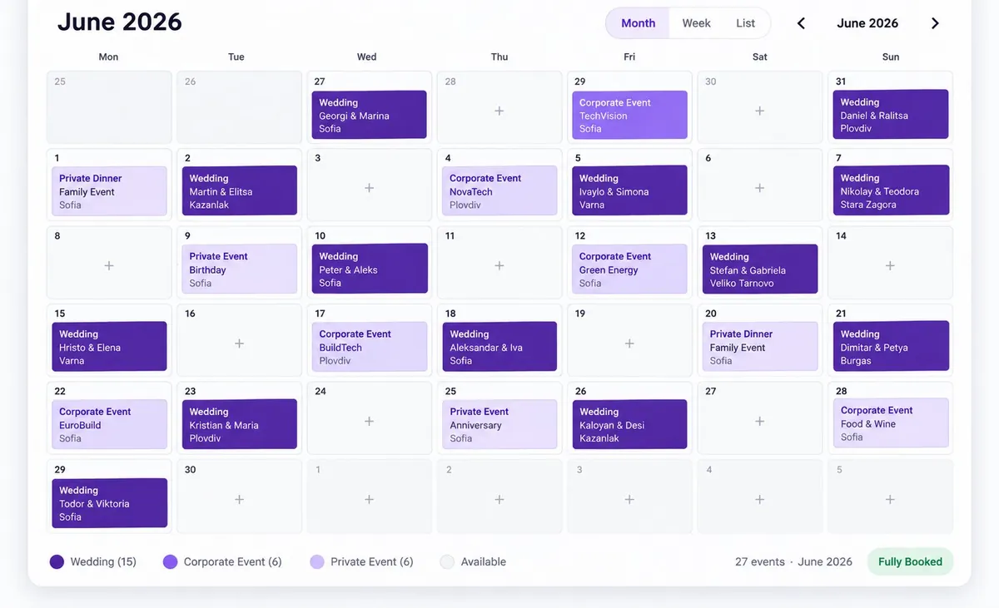
Task: Add an event on June 30
Action: [239, 500]
